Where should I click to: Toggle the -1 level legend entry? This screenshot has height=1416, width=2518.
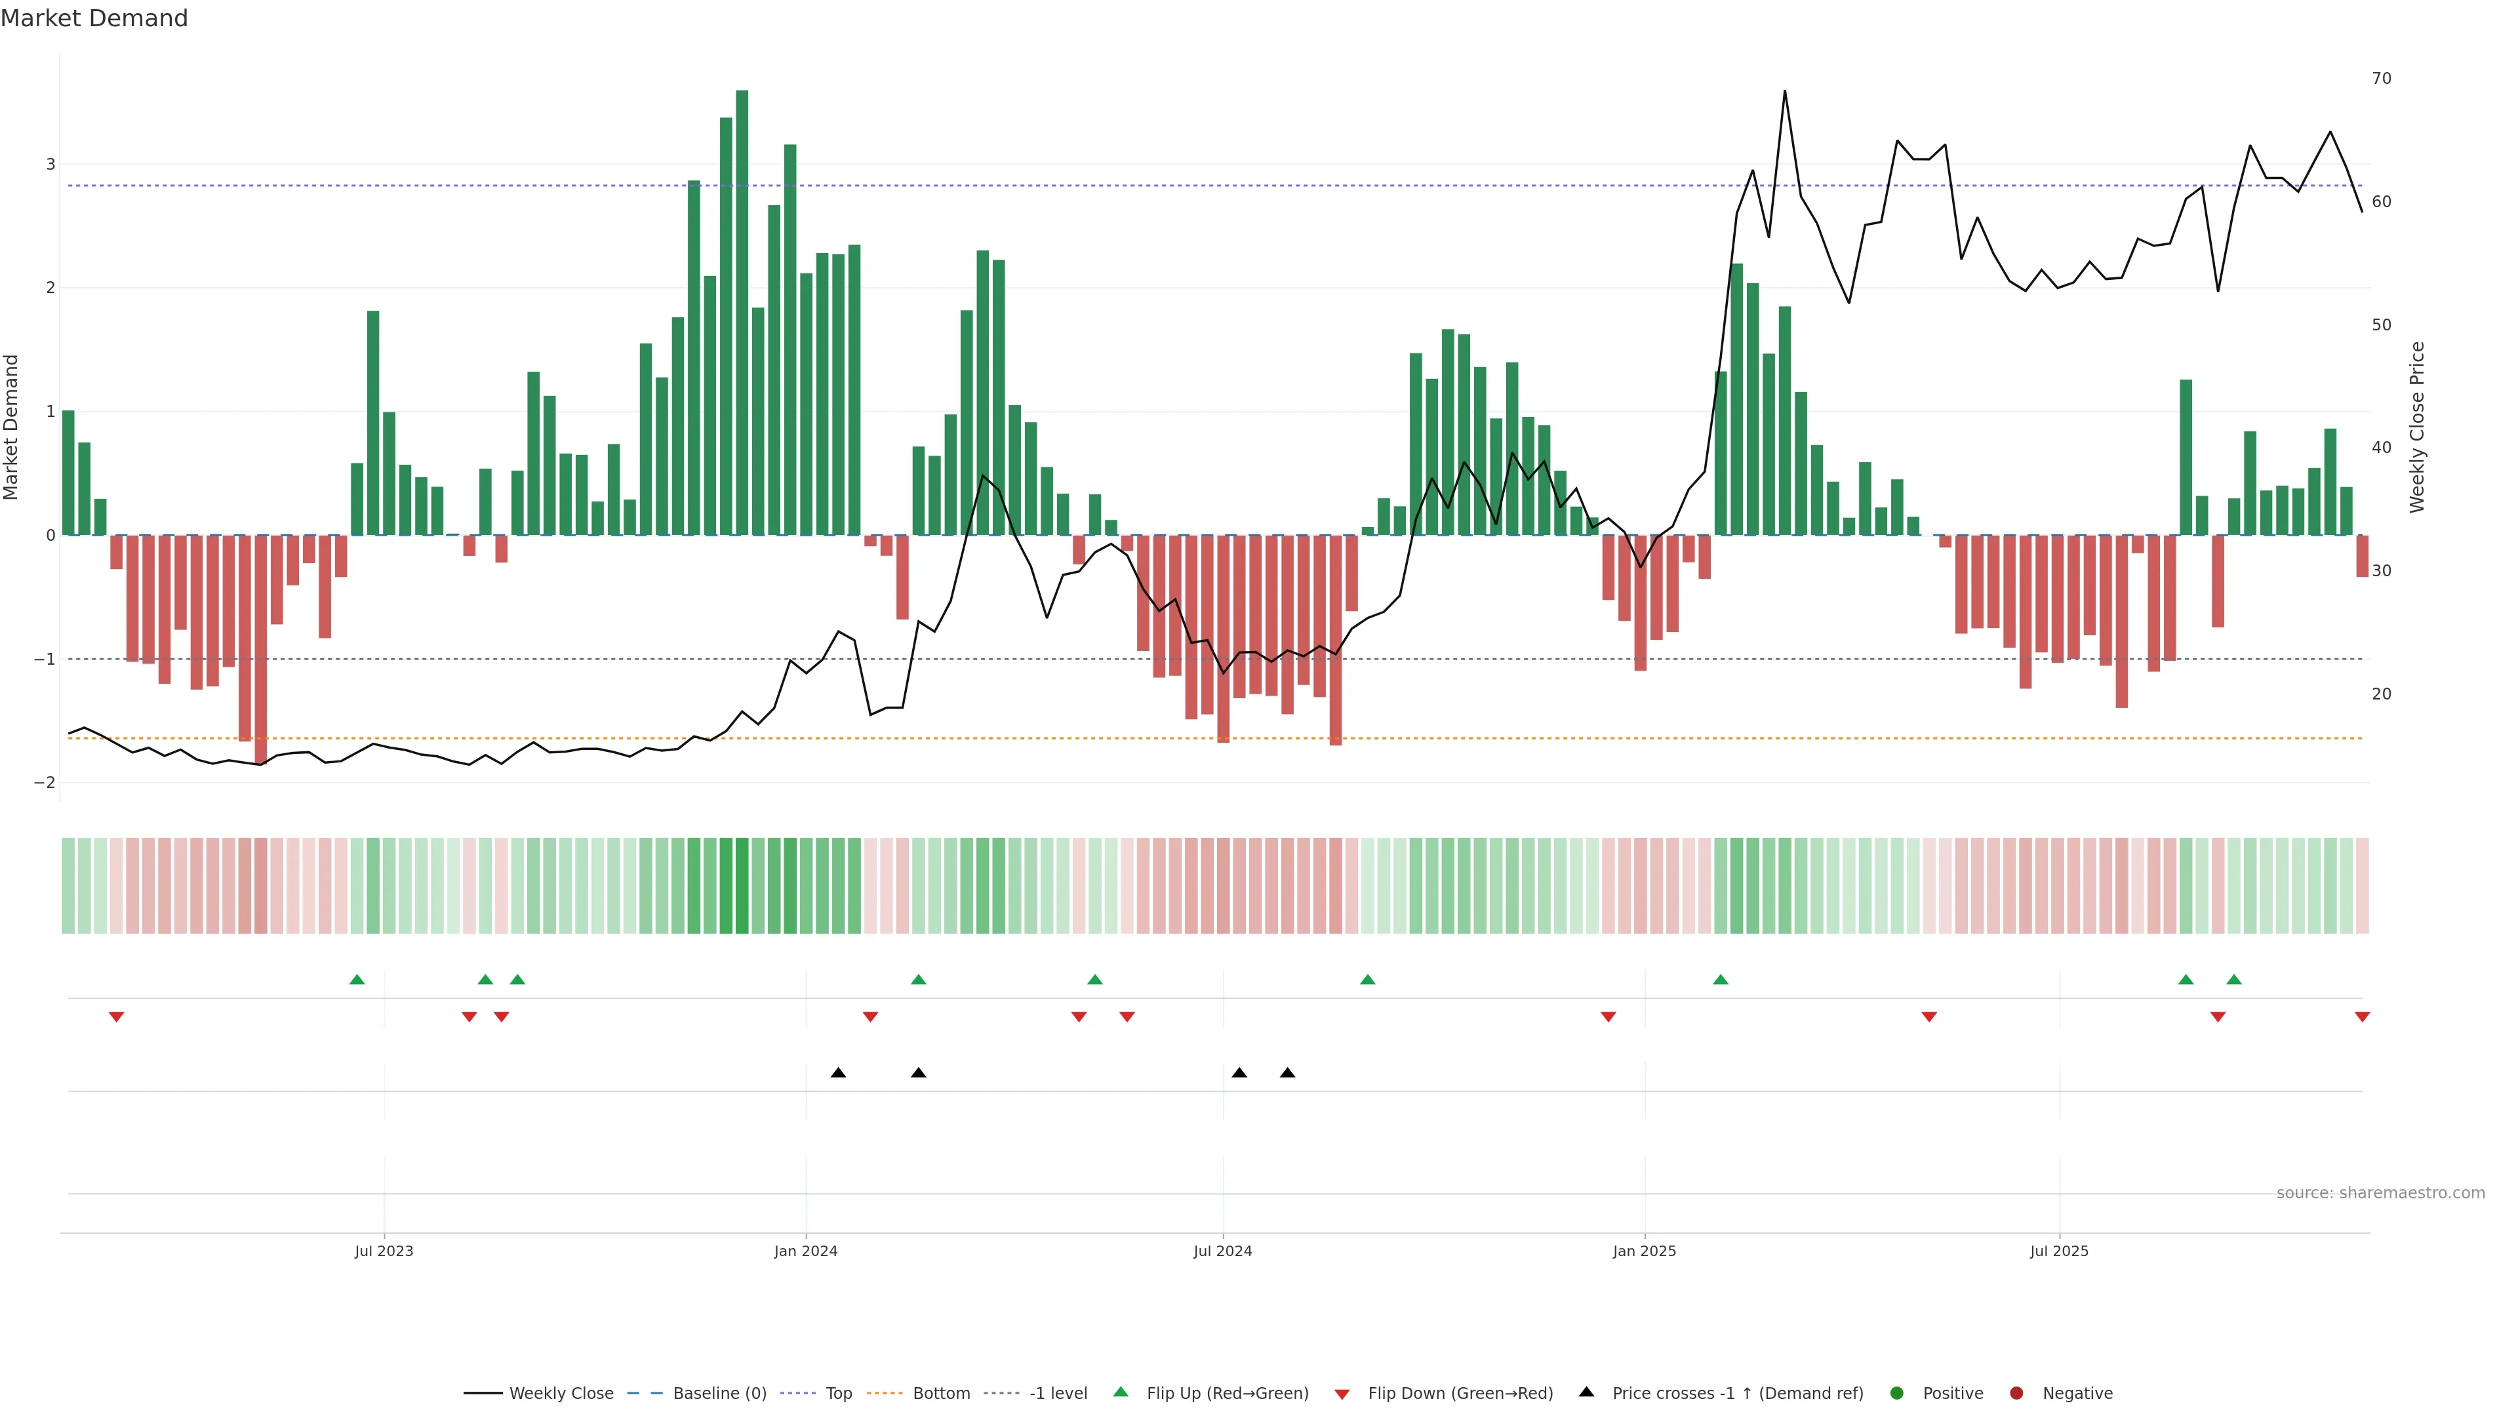pos(1058,1394)
